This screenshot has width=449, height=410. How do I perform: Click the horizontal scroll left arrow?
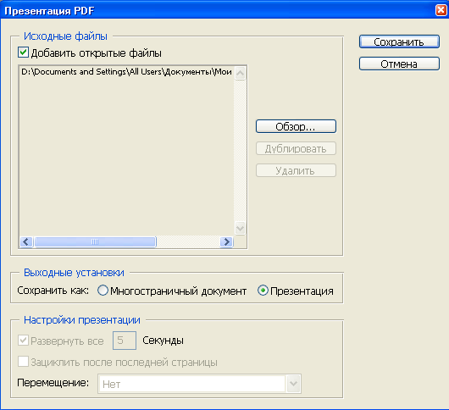tap(26, 242)
